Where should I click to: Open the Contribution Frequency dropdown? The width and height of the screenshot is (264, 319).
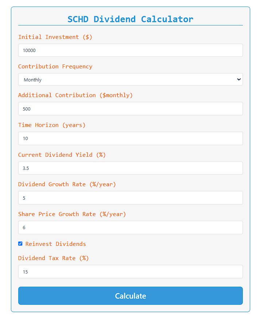[x=130, y=80]
